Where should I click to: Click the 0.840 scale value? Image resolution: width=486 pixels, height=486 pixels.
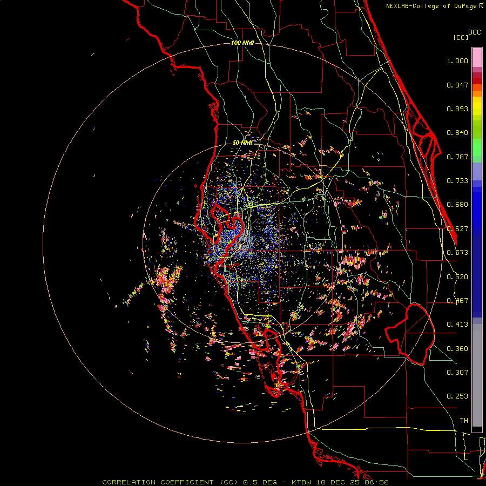(x=457, y=133)
